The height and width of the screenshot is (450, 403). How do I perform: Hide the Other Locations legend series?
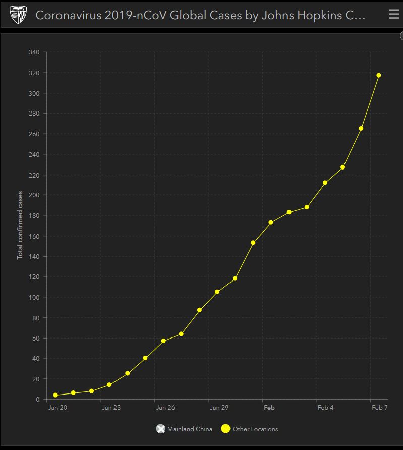tap(225, 429)
